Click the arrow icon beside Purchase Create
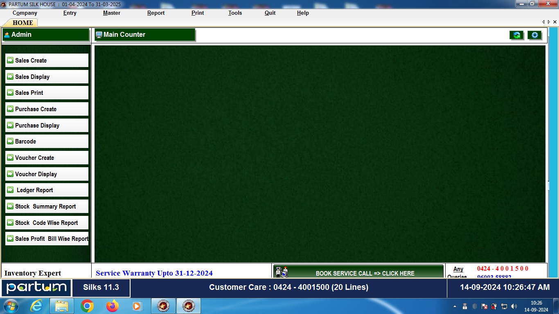The image size is (559, 314). pos(10,109)
